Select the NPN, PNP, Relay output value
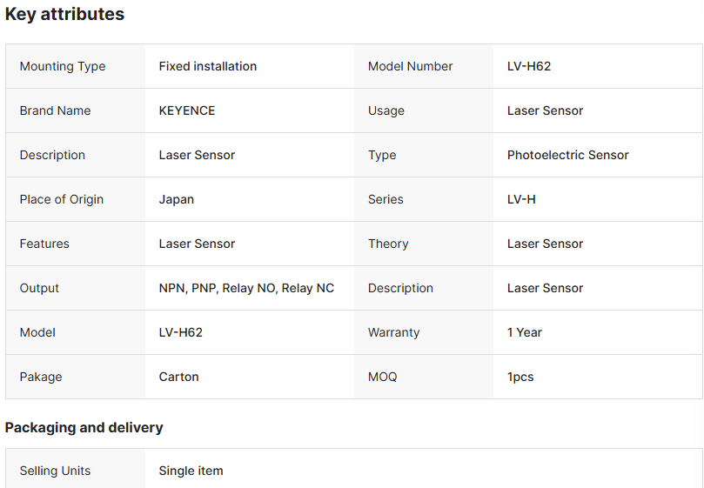Screen dimensions: 704x488 point(246,288)
